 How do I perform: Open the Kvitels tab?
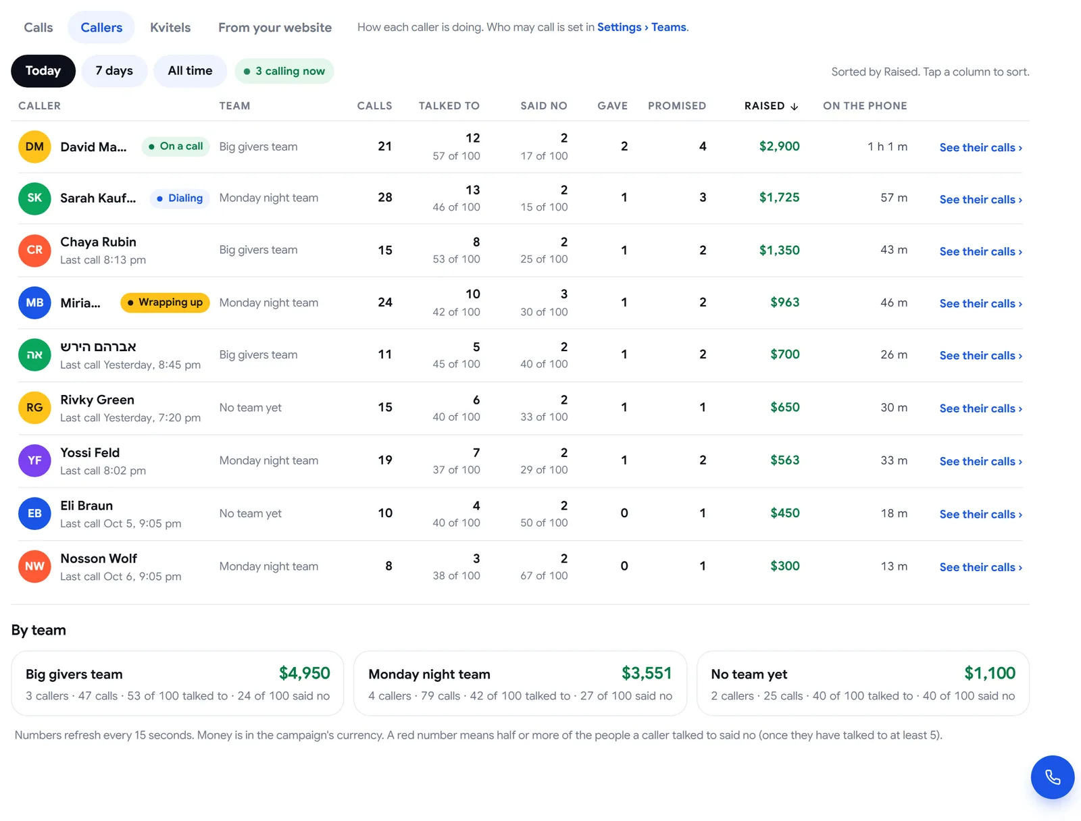point(170,28)
